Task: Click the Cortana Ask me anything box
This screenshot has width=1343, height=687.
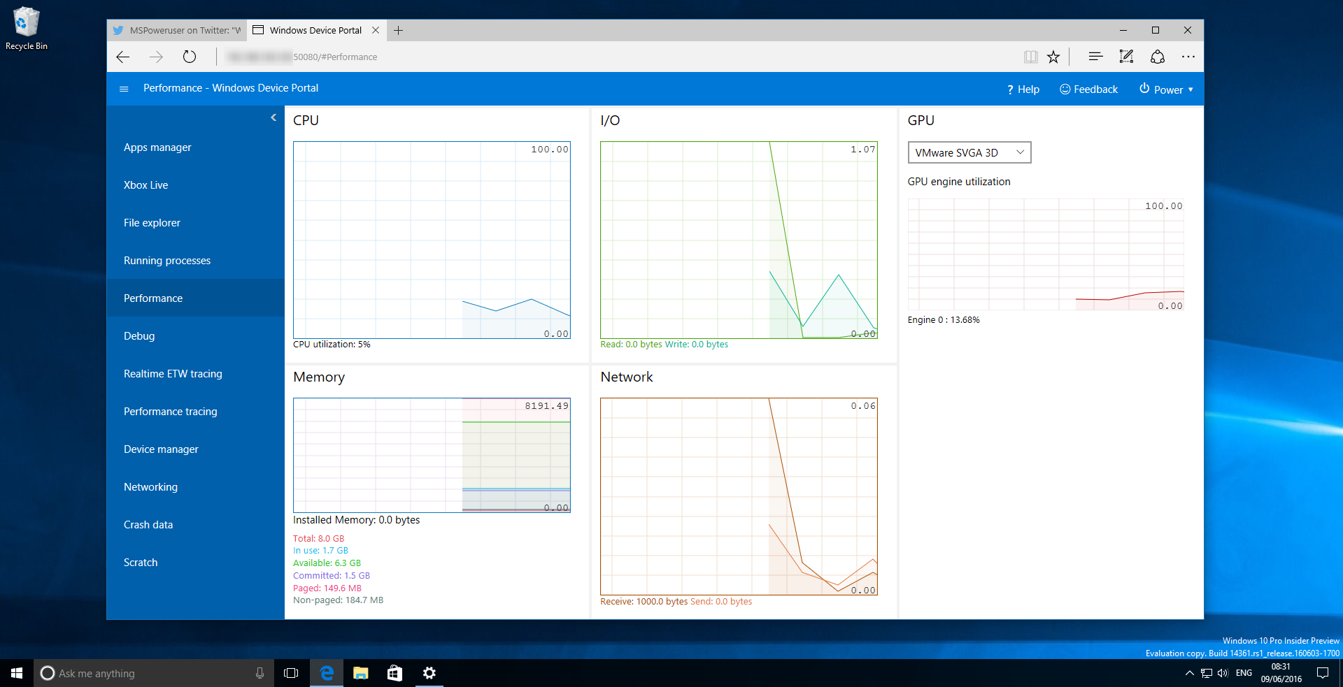Action: pyautogui.click(x=154, y=673)
